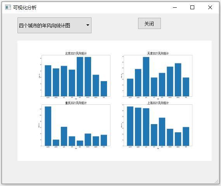This screenshot has height=186, width=221.
Task: Click the 关闭 button
Action: click(149, 24)
